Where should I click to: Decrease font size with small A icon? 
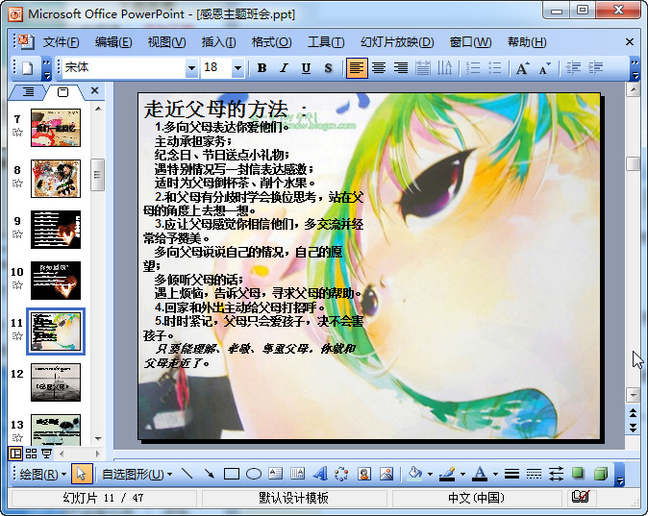545,68
